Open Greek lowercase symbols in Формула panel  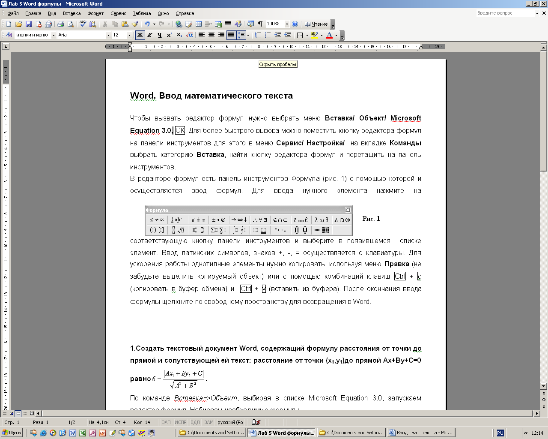[322, 220]
